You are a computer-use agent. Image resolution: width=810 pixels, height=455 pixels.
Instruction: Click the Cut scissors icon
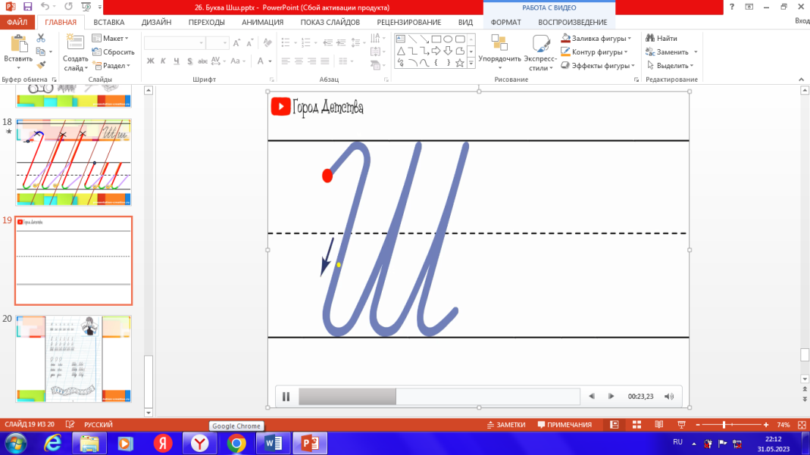pos(41,39)
